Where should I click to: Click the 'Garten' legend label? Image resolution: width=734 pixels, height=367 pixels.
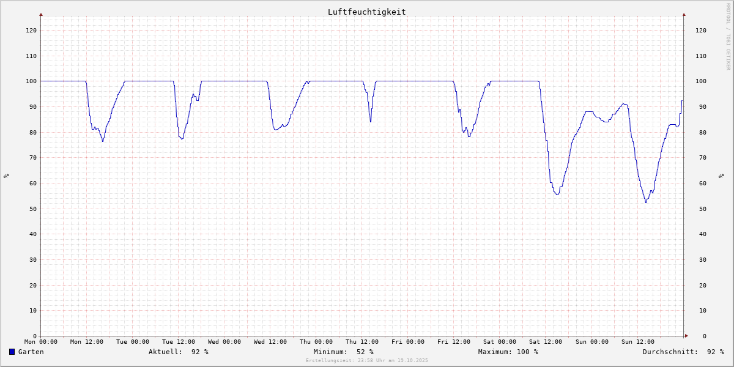point(31,352)
